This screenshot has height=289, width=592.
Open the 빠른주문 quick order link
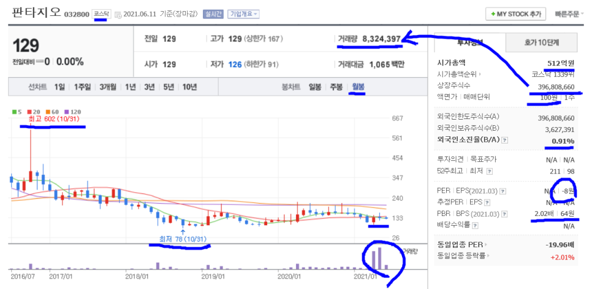click(x=569, y=14)
